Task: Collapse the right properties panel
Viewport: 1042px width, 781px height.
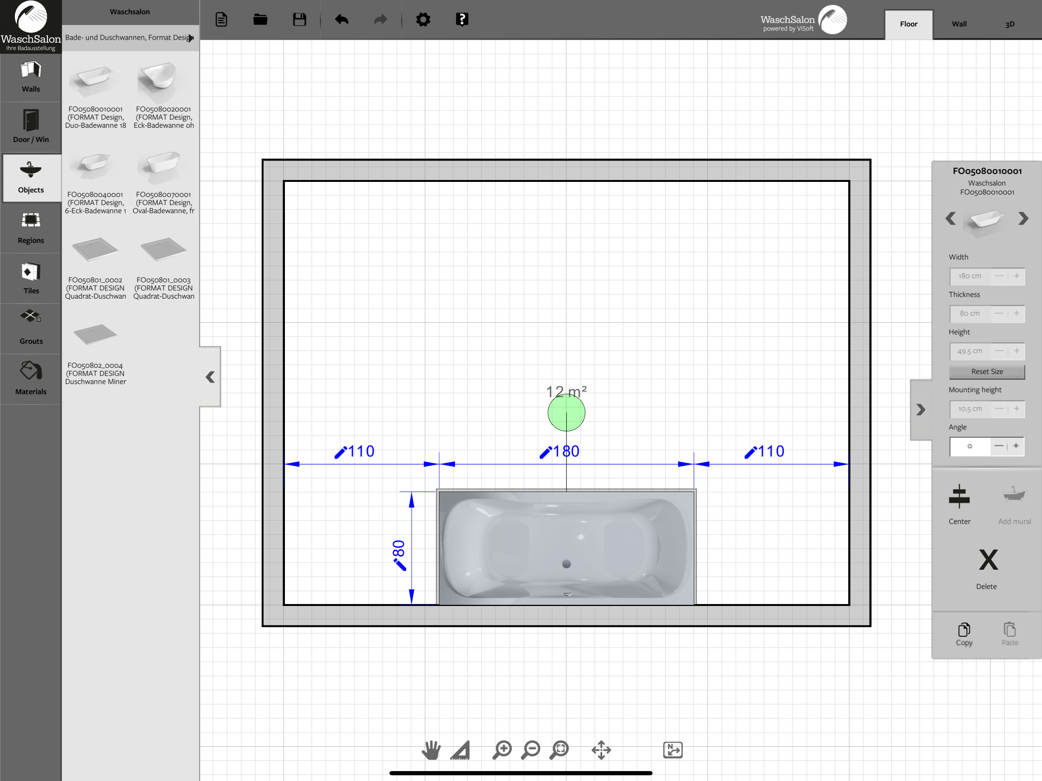Action: pos(920,409)
